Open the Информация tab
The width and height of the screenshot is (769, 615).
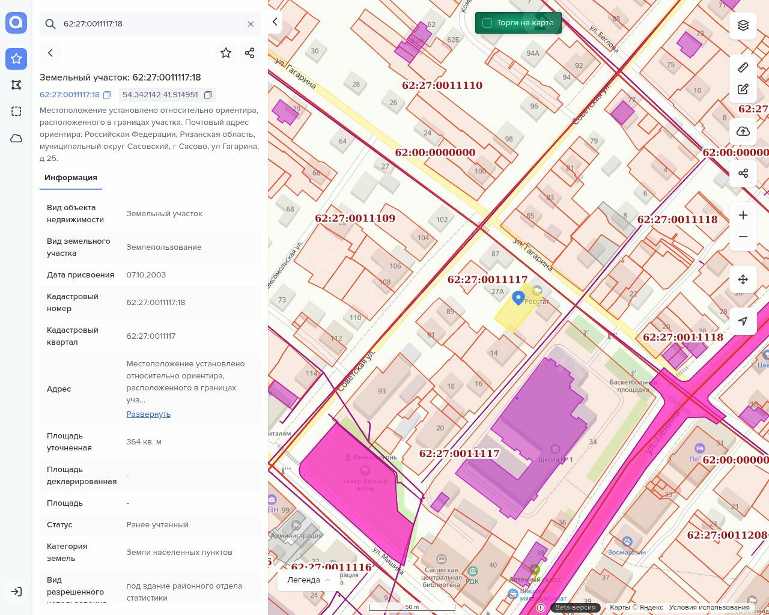(71, 178)
